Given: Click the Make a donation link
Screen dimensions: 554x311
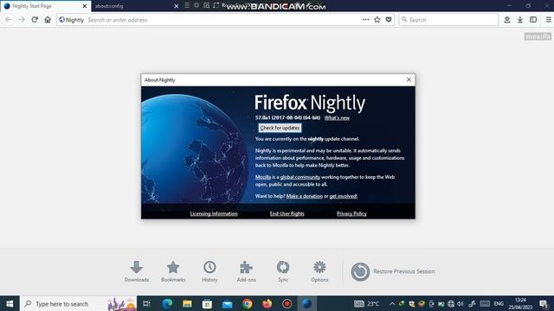Looking at the screenshot, I should click(x=304, y=196).
